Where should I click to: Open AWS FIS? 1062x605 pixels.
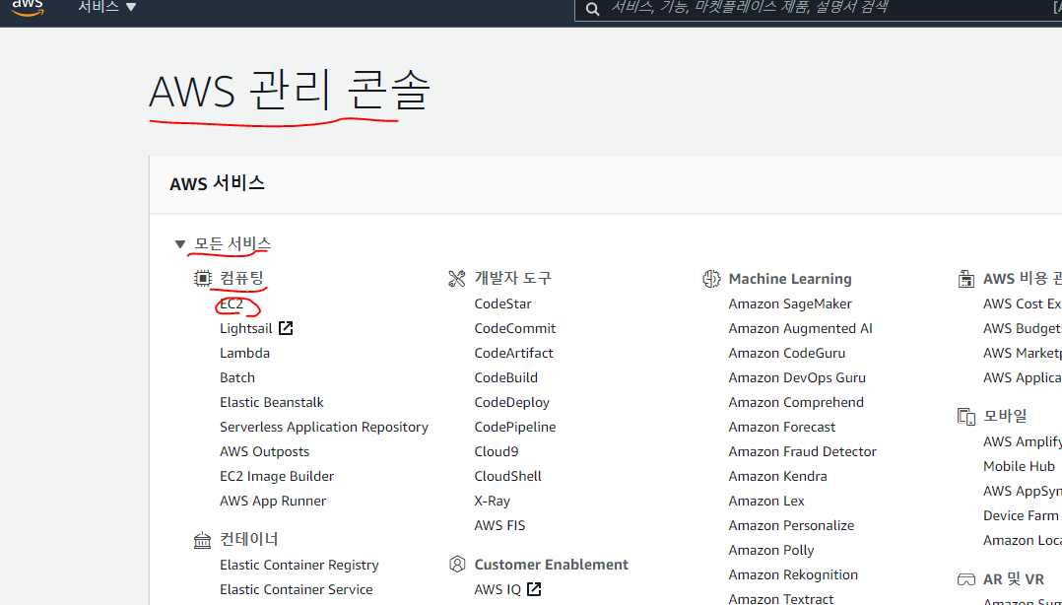pos(499,526)
